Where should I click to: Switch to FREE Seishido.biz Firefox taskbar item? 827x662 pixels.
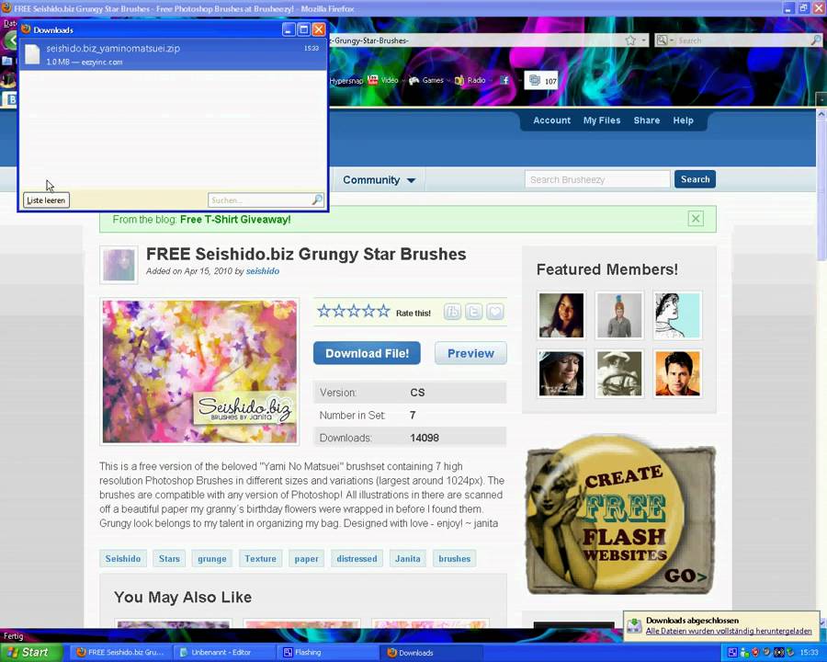pyautogui.click(x=122, y=653)
